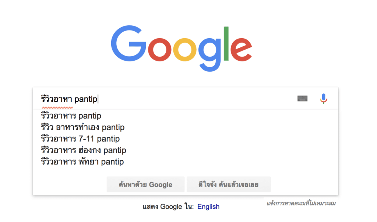This screenshot has width=377, height=222.
Task: Select suggestion "รีวิวอาหาร pantip"
Action: (x=71, y=116)
